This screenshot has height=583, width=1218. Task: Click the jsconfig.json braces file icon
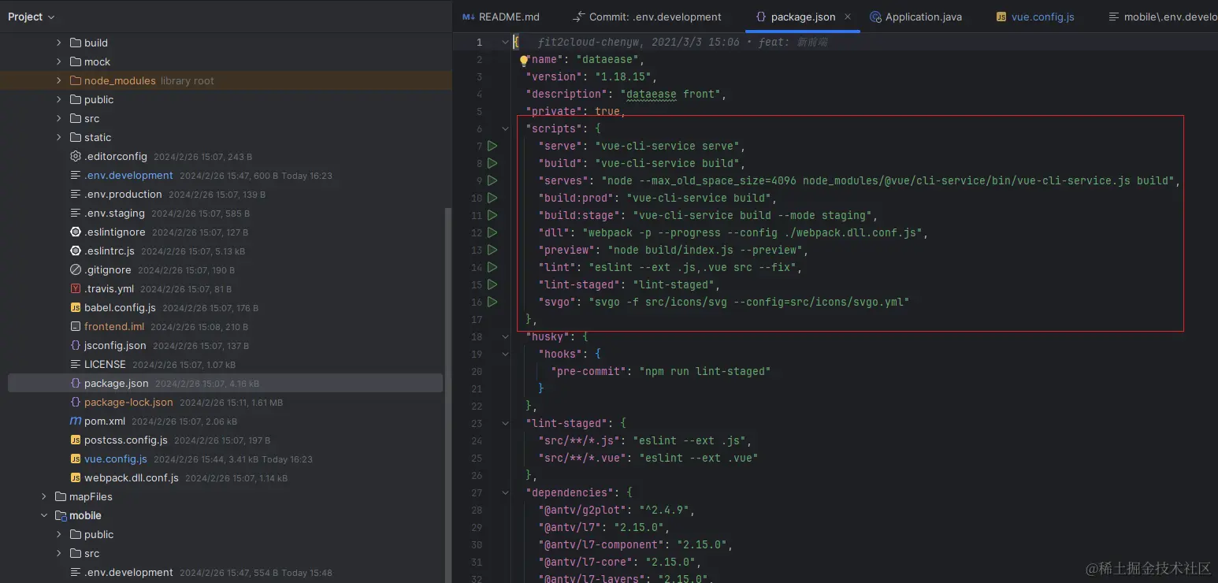click(x=76, y=345)
